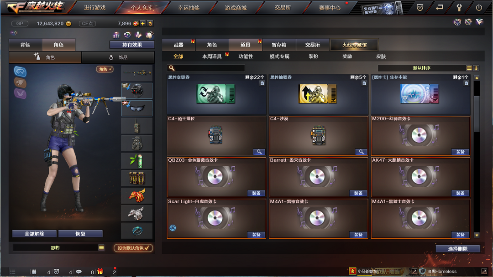Toggle 设为默认角色 checkbox button

click(x=133, y=248)
